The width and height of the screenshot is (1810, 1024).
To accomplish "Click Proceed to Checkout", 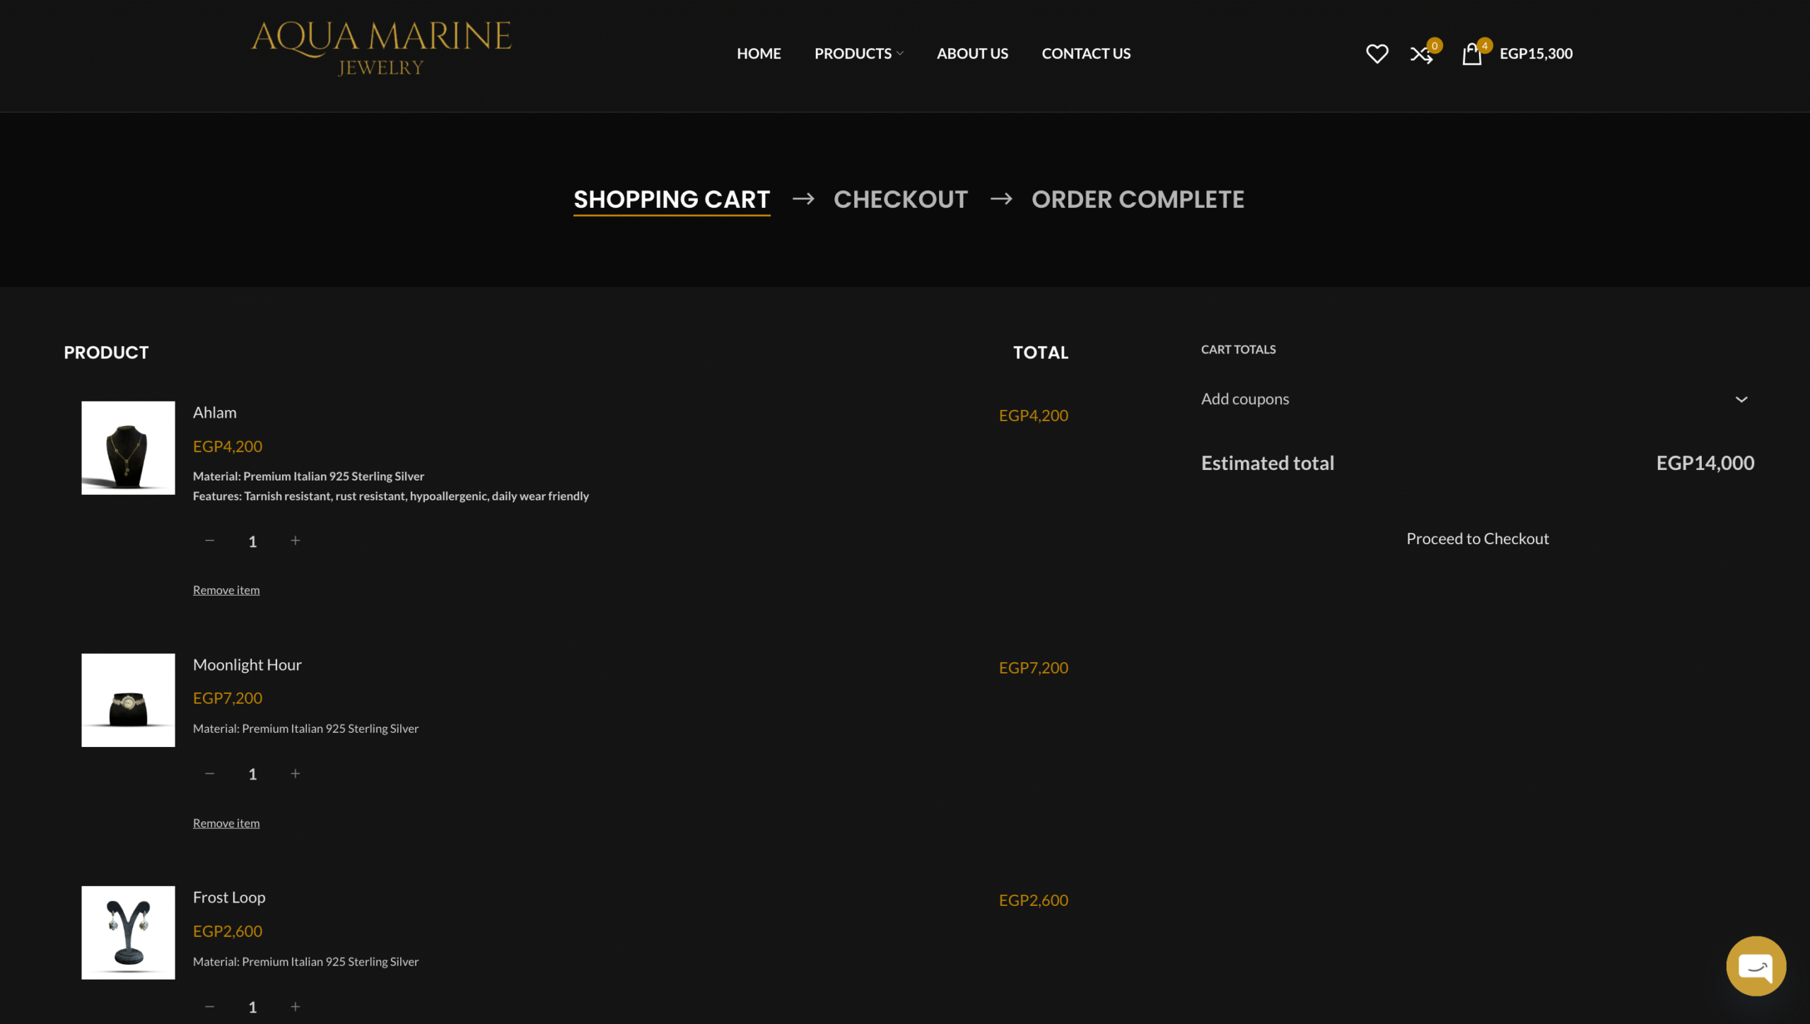I will pos(1477,539).
